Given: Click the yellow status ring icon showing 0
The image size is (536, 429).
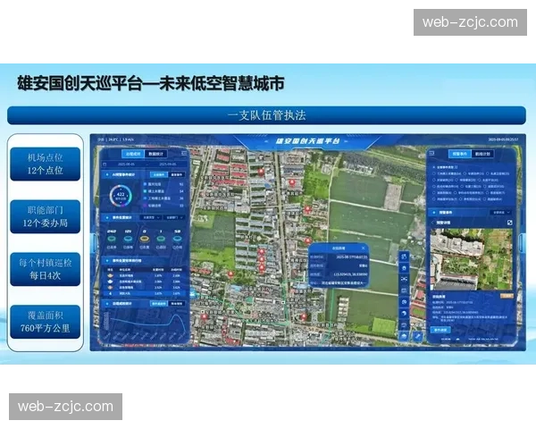Looking at the screenshot, I should click(x=144, y=240).
